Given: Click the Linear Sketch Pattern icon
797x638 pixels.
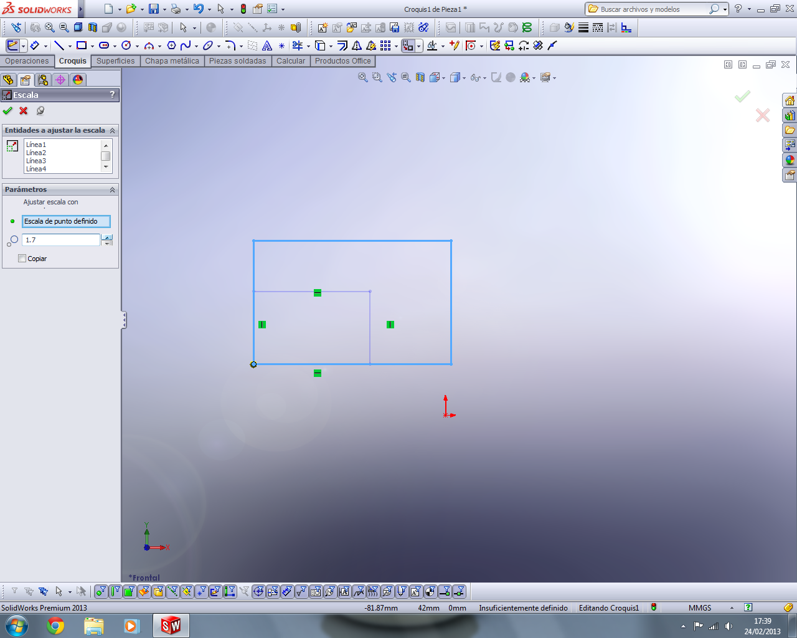Looking at the screenshot, I should pyautogui.click(x=386, y=45).
